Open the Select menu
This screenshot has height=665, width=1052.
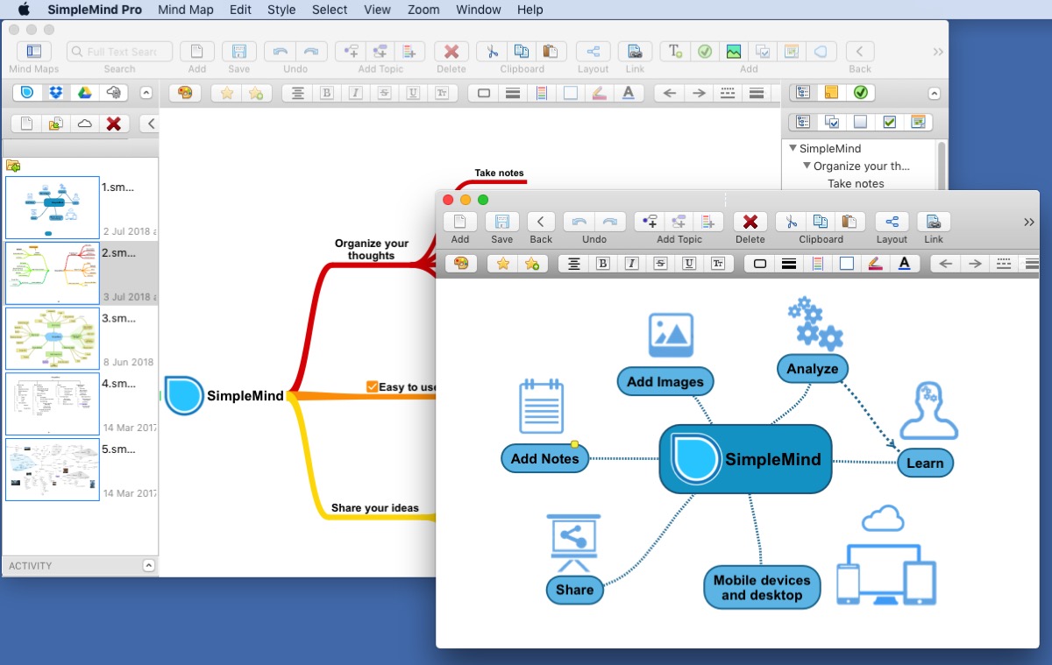pos(330,10)
